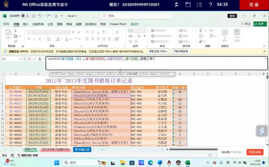Click the Find and Select magnifier icon
Viewport: 269px width, 167px height.
point(211,36)
